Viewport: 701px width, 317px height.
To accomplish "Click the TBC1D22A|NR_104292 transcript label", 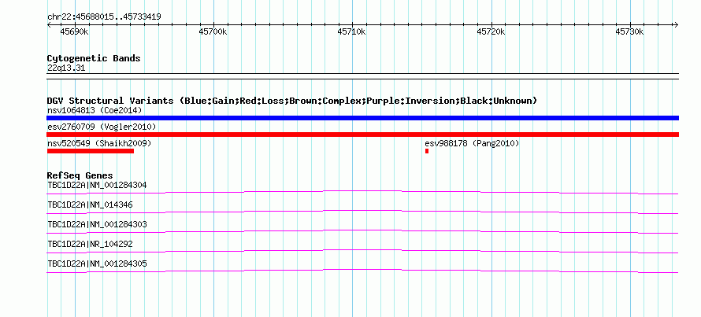I will pyautogui.click(x=90, y=244).
